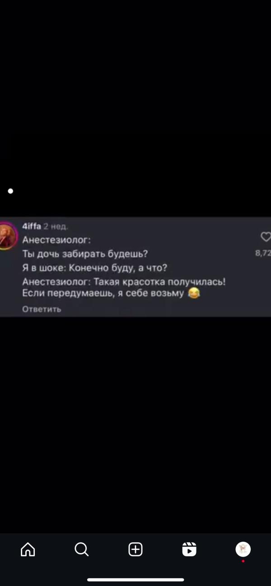Tap the black reel area above the comment
This screenshot has height=586, width=271.
point(135,108)
